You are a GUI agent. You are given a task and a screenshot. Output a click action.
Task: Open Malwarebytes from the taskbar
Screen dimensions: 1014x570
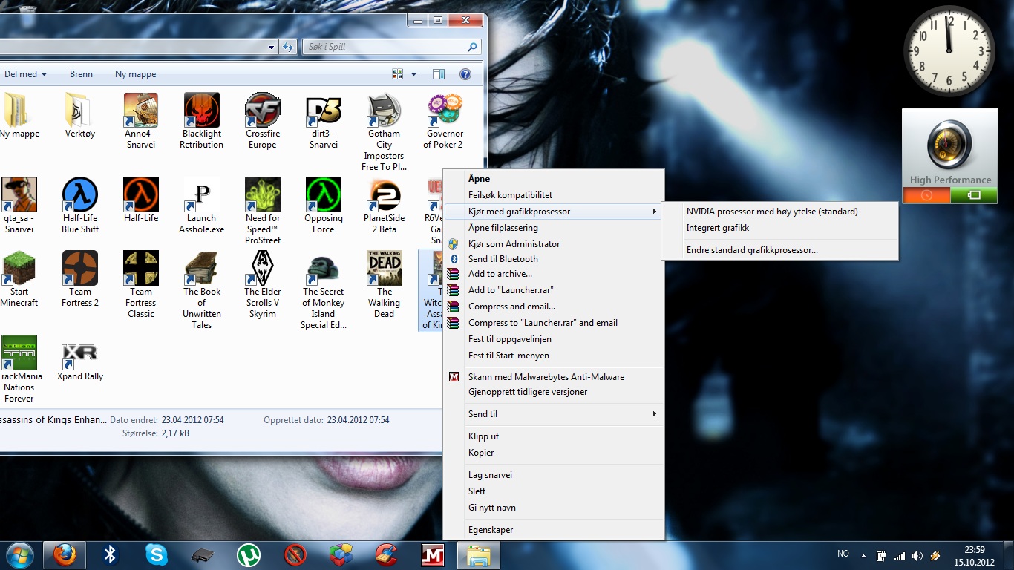tap(432, 554)
